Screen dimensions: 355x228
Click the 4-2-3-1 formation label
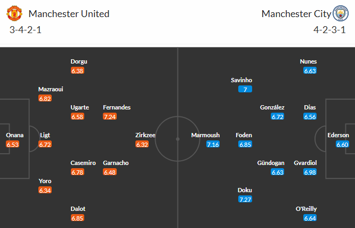[329, 29]
